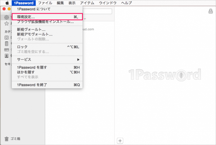Choose 1Password を隠す
Image resolution: width=216 pixels, height=145 pixels.
click(32, 68)
